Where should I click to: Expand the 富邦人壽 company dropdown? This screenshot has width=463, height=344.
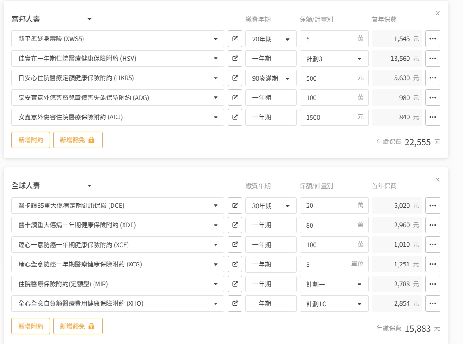[89, 19]
